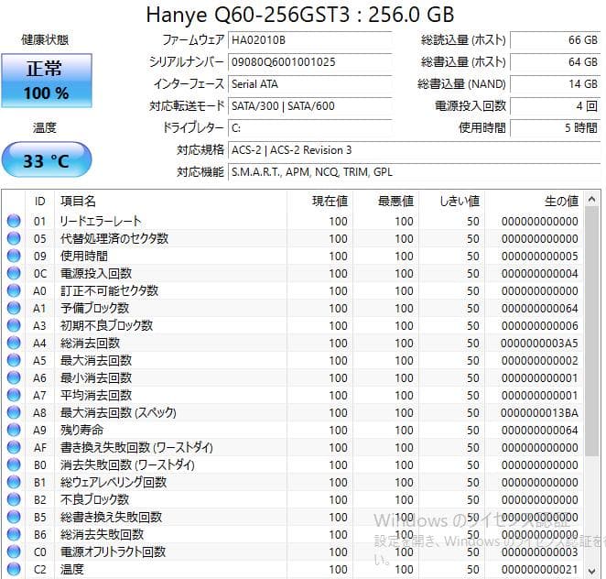
Task: Click raw value 0000000013BA in row A8
Action: point(539,412)
